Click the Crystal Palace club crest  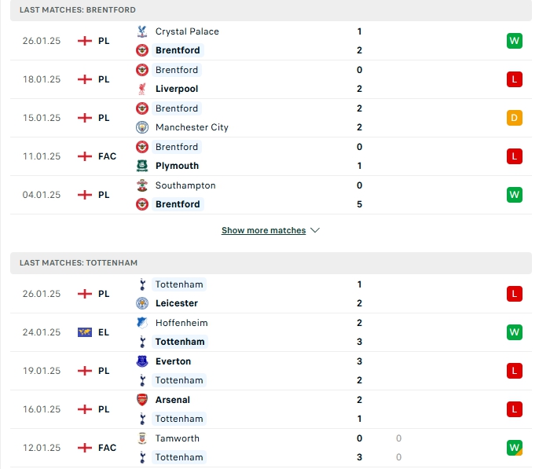click(x=142, y=31)
